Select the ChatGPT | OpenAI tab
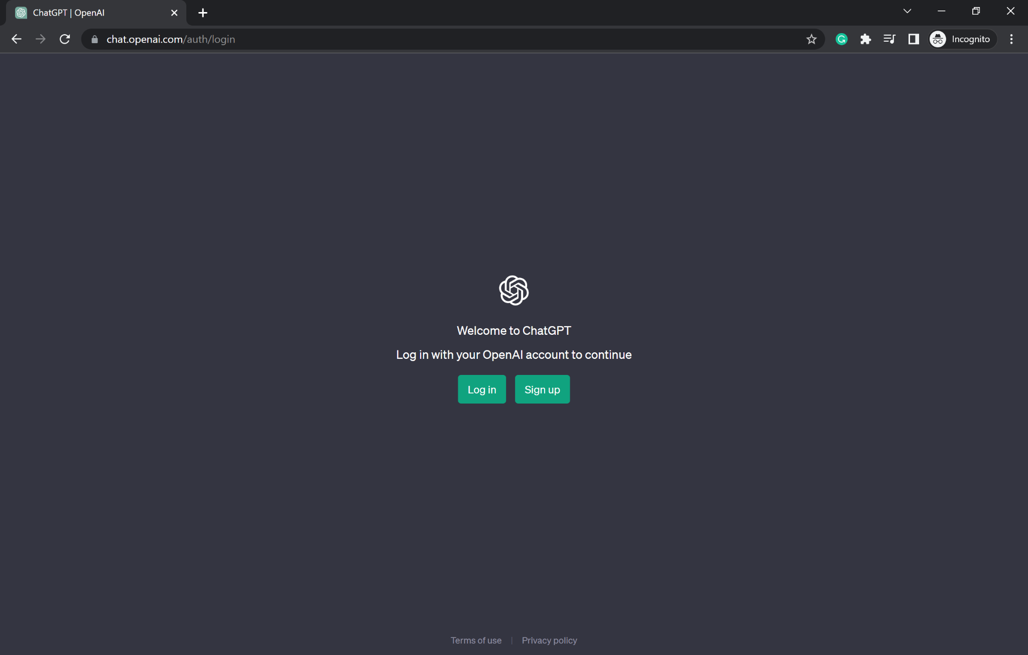Image resolution: width=1028 pixels, height=655 pixels. click(95, 13)
